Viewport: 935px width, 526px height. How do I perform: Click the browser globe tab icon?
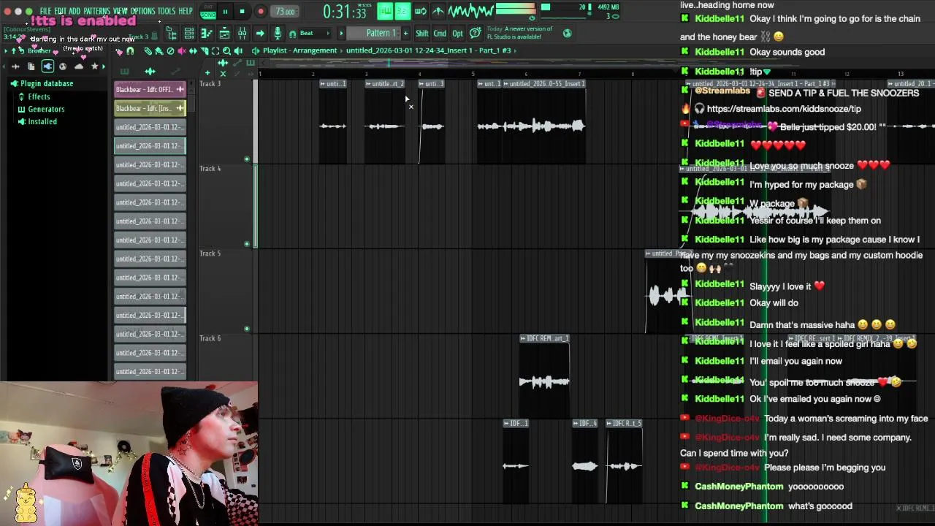63,66
